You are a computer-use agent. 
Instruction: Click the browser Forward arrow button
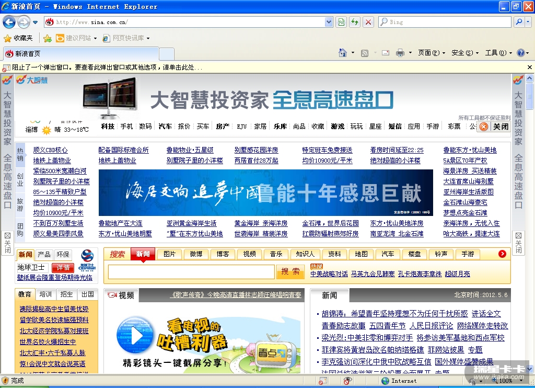pos(24,22)
